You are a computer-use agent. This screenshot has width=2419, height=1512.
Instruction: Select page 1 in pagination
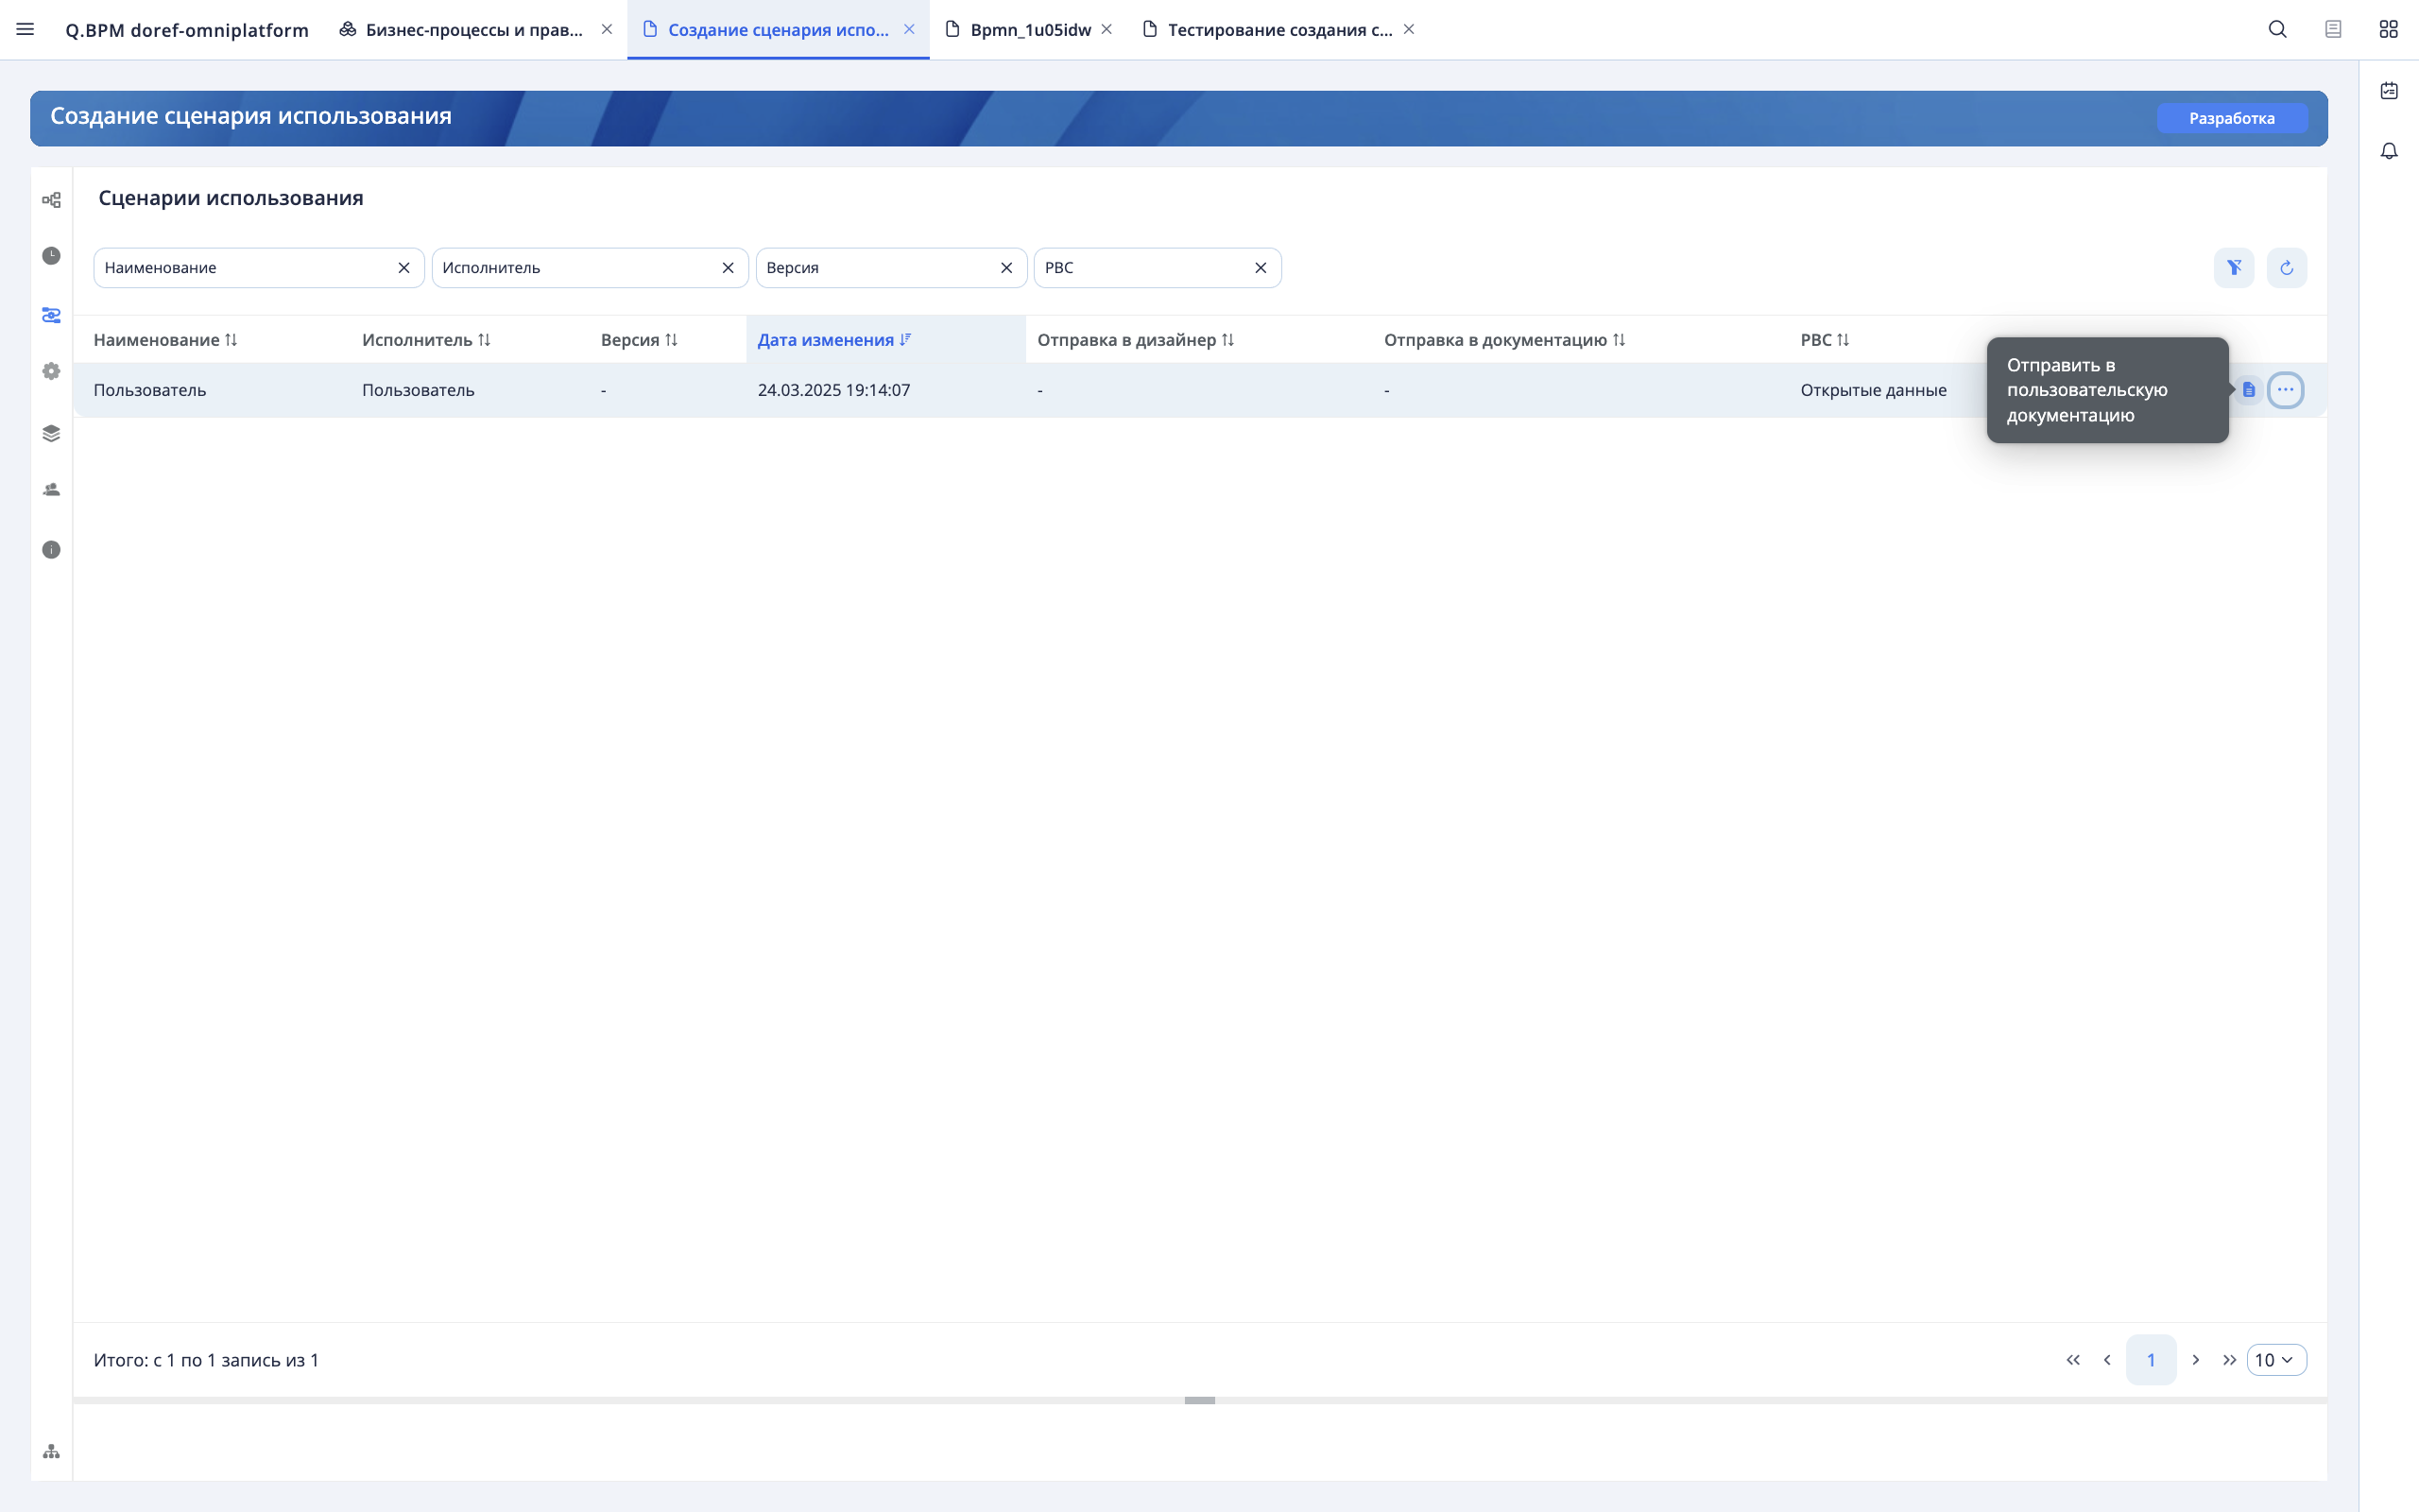[x=2150, y=1360]
